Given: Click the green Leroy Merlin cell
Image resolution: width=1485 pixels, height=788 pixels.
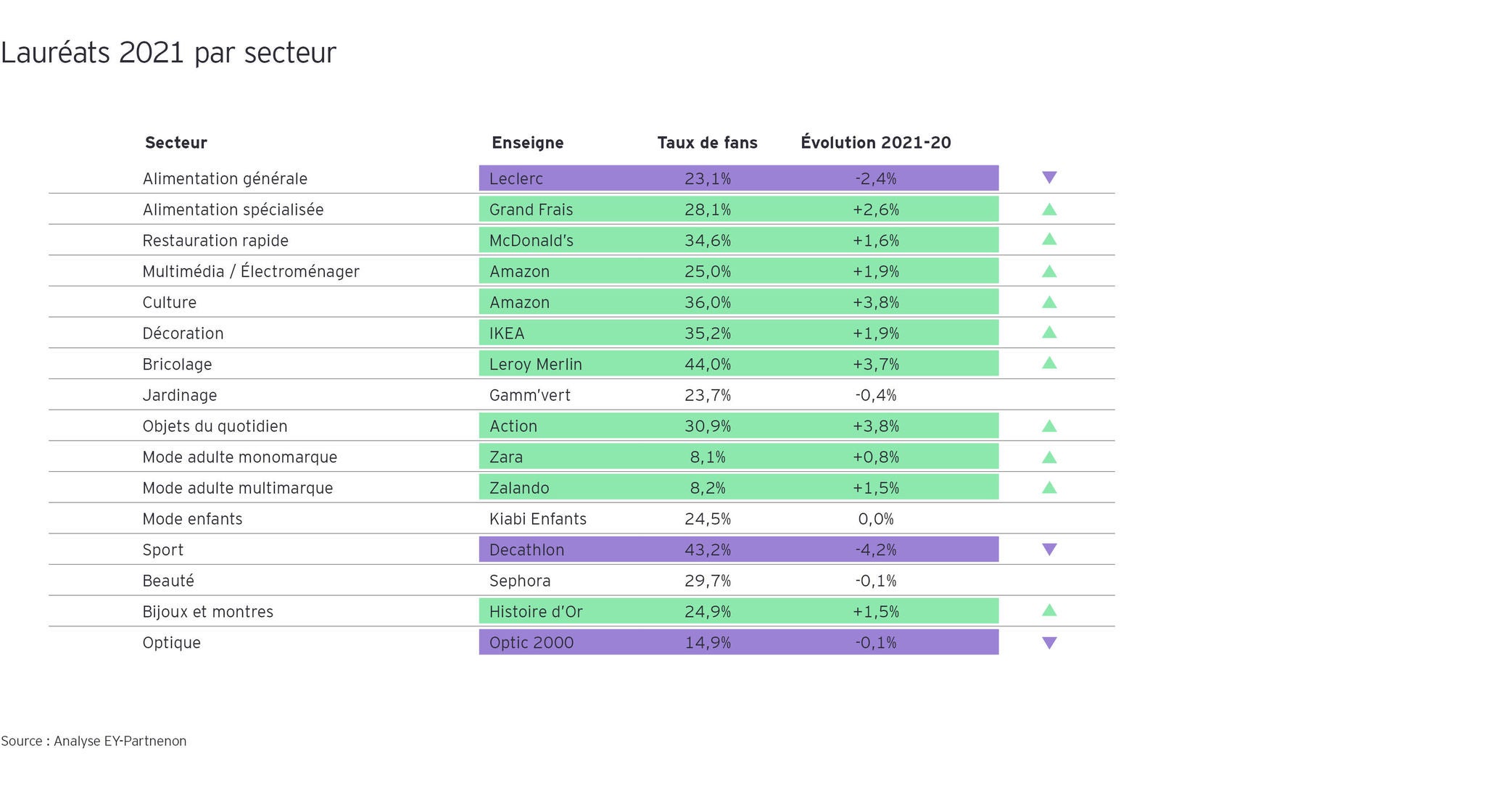Looking at the screenshot, I should pos(536,364).
